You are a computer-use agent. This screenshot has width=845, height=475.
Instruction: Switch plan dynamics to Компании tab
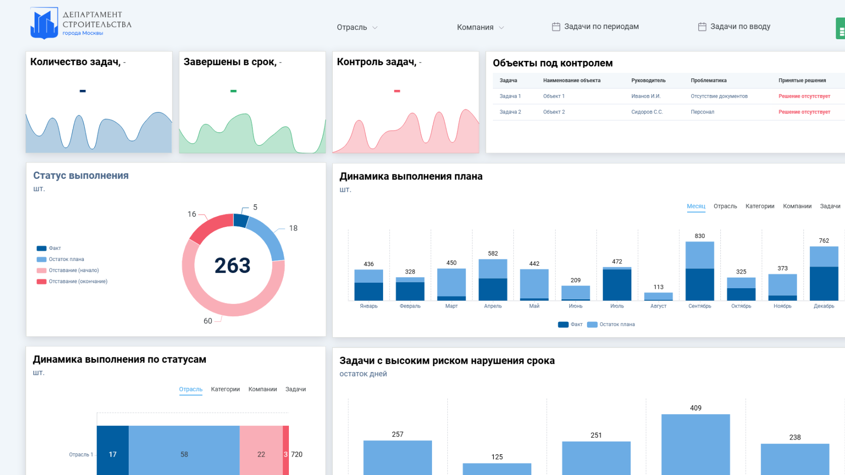797,206
